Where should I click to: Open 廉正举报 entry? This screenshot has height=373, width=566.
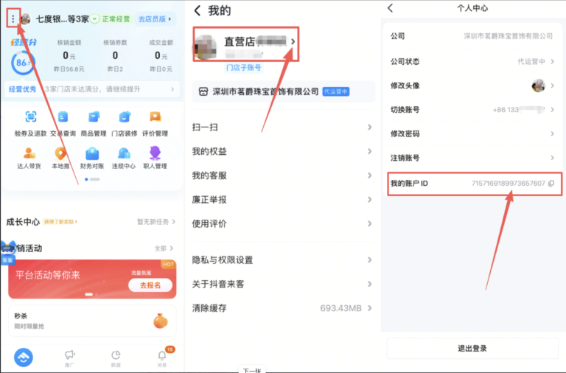pos(283,200)
